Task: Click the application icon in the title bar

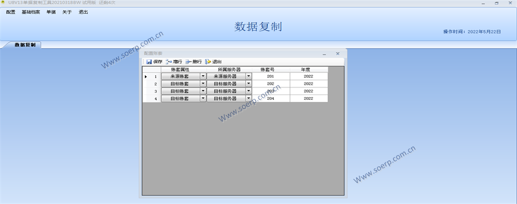Action: pos(3,2)
